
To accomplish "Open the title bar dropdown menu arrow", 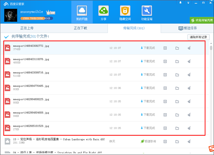I will 188,3.
